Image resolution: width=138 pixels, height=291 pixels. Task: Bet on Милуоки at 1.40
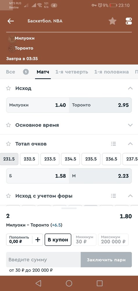(38, 105)
